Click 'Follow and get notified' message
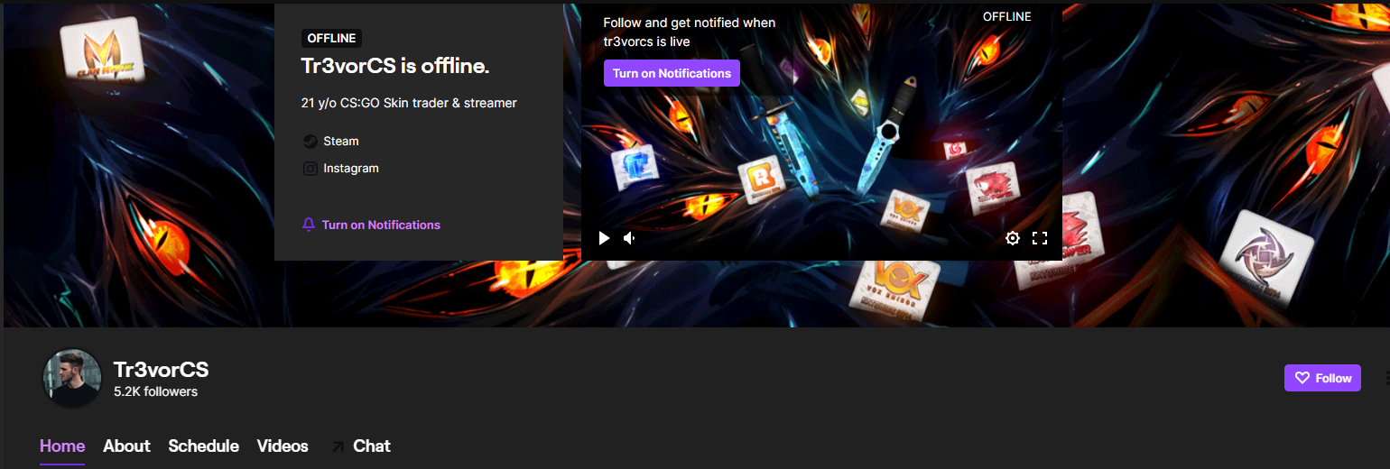 click(x=690, y=32)
